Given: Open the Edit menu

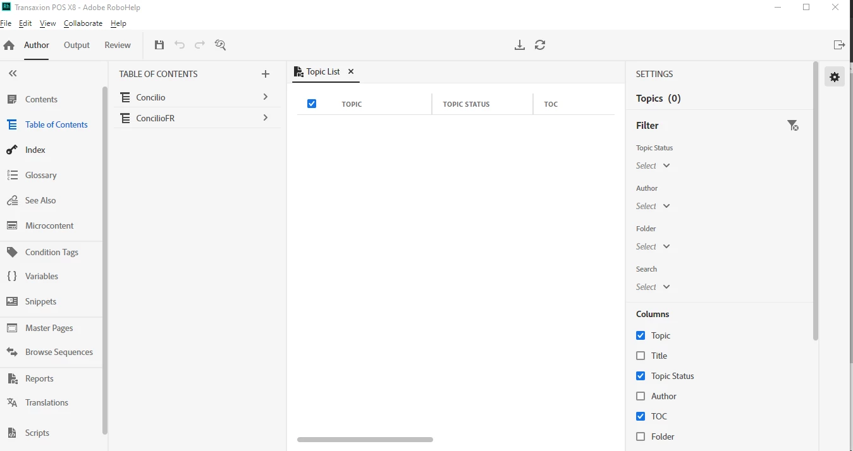Looking at the screenshot, I should tap(25, 23).
